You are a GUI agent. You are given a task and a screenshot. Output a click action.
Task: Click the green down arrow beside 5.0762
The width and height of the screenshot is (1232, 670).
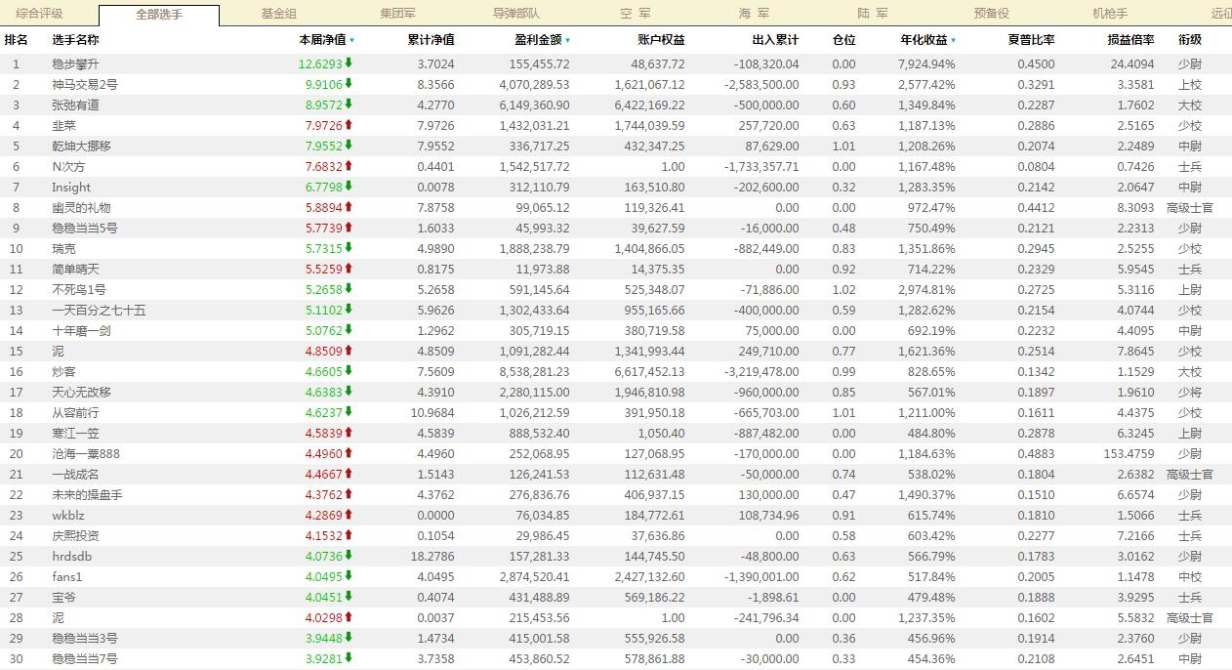point(349,330)
